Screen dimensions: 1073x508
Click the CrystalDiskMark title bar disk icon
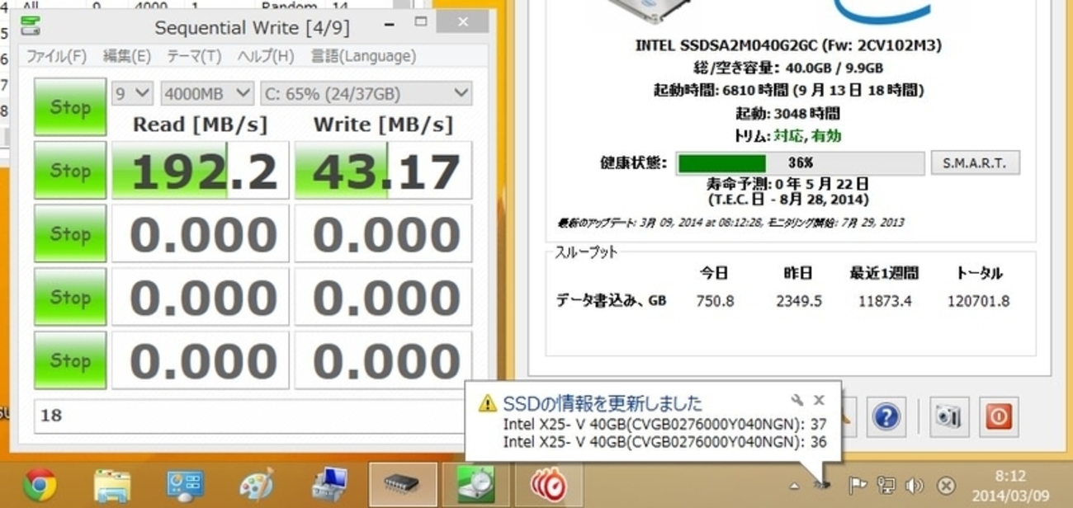30,26
